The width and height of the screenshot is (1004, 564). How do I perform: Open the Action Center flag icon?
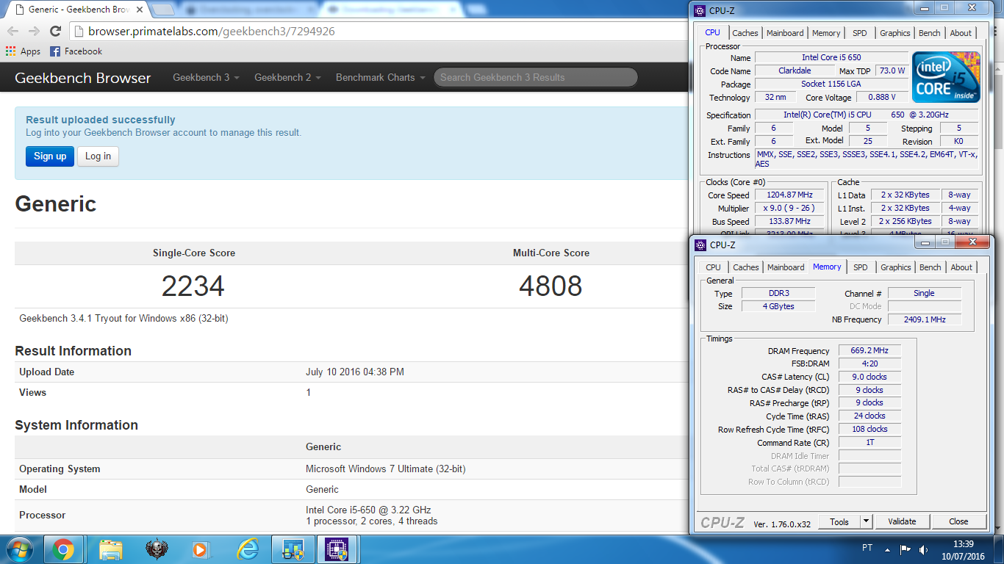pos(906,549)
